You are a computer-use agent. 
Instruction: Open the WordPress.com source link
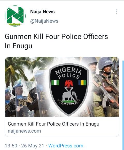(66, 146)
